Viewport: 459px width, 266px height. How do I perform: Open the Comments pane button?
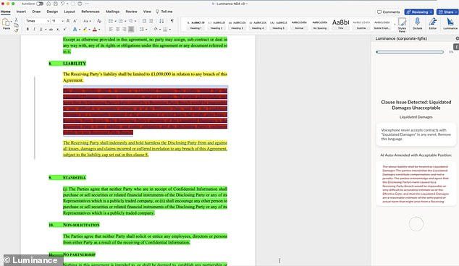tap(389, 12)
